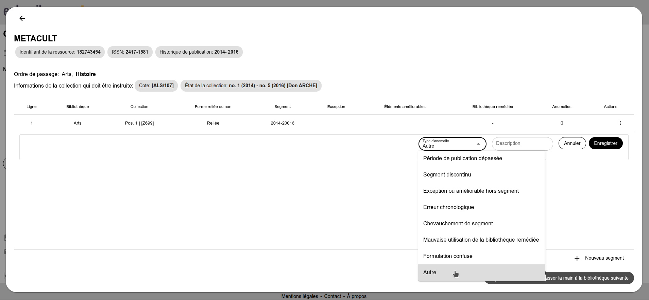The width and height of the screenshot is (649, 300).
Task: Select 'Autre' in the anomaly list
Action: coord(430,273)
